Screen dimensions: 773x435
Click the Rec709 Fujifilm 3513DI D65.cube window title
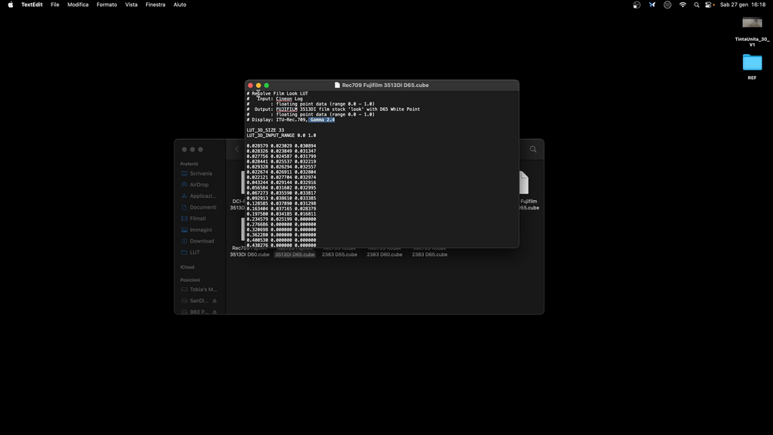pos(385,85)
